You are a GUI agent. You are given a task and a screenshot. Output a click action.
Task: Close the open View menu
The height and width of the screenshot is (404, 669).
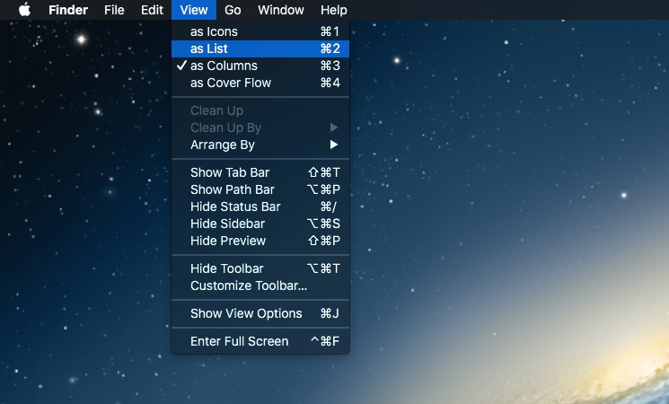(194, 10)
